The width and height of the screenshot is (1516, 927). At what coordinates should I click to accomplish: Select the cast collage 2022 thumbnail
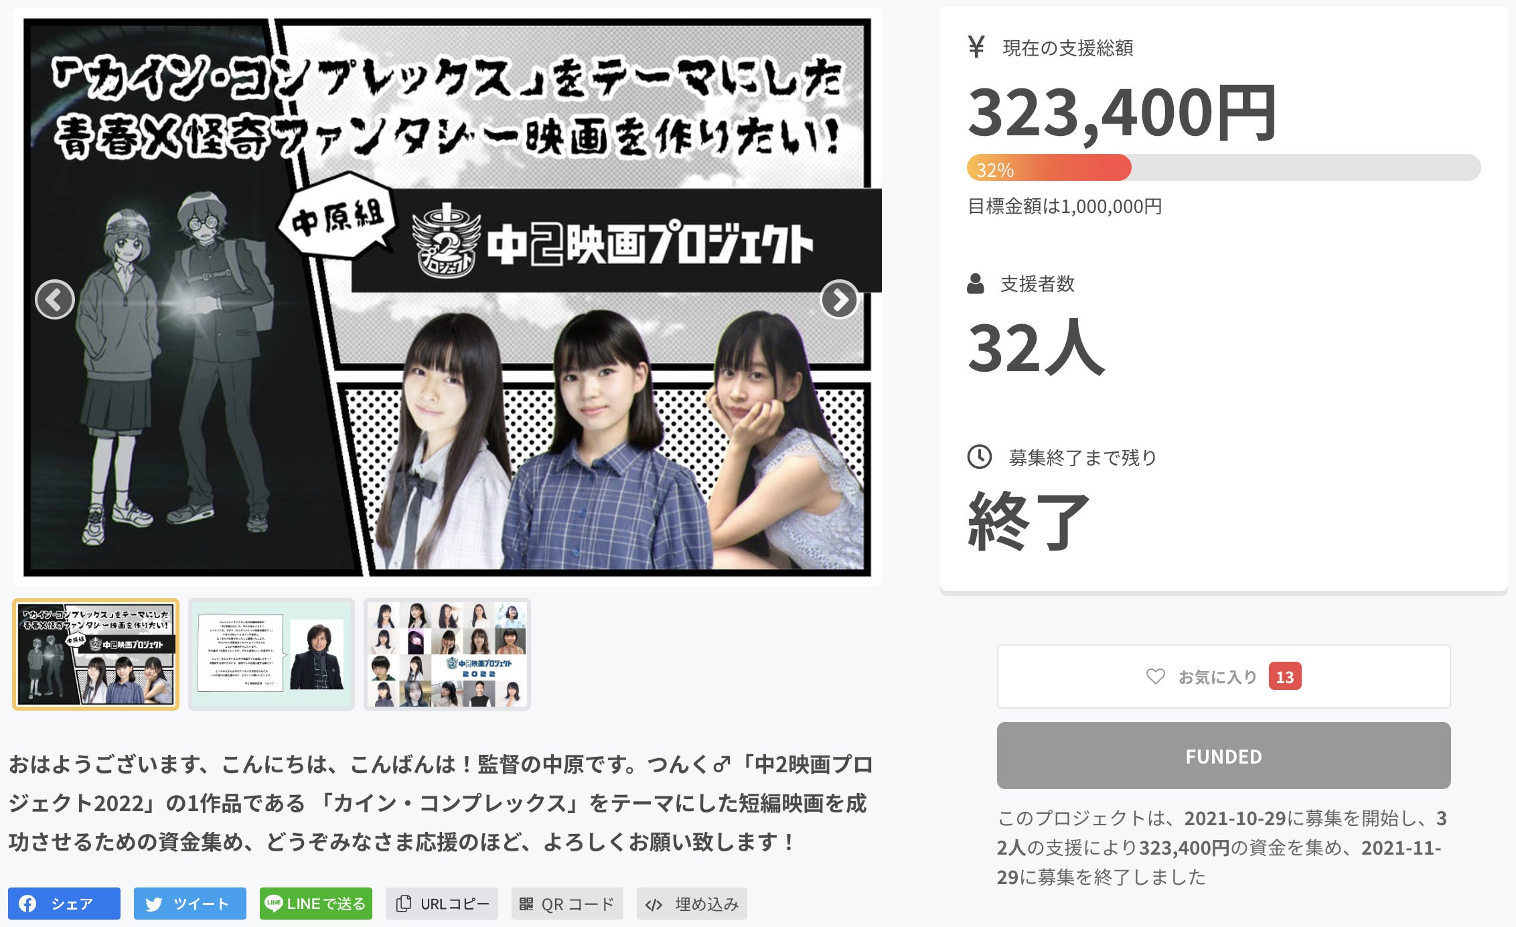tap(447, 654)
